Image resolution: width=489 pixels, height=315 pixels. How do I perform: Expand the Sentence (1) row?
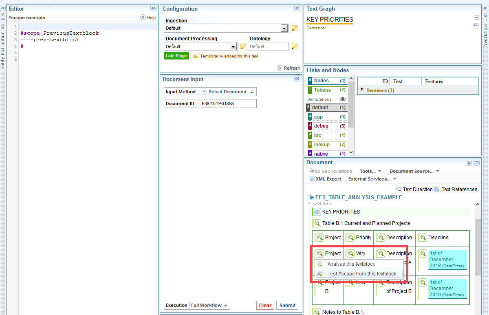(x=361, y=89)
